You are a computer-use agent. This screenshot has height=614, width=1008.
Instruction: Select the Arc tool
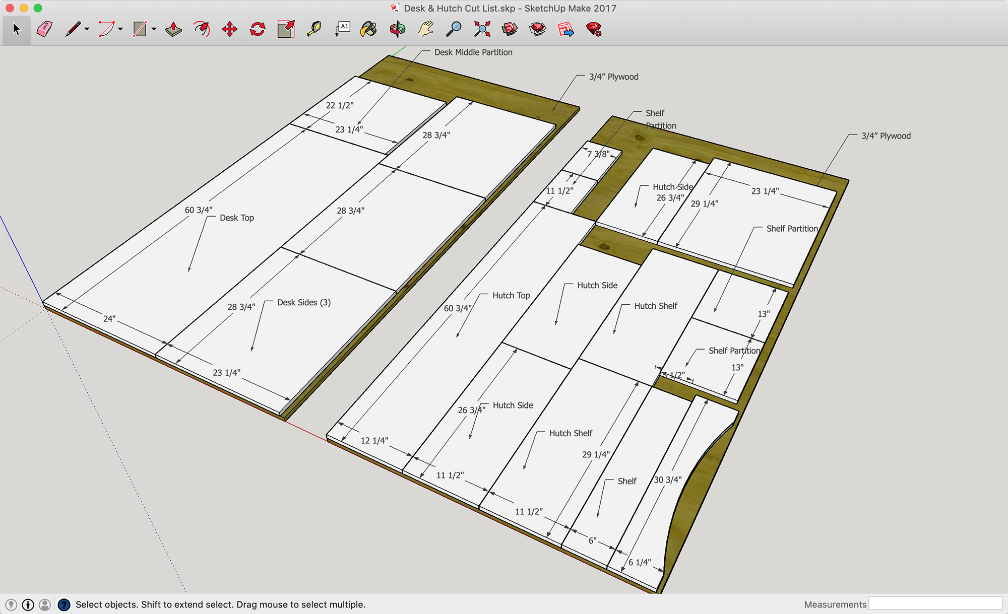[106, 29]
